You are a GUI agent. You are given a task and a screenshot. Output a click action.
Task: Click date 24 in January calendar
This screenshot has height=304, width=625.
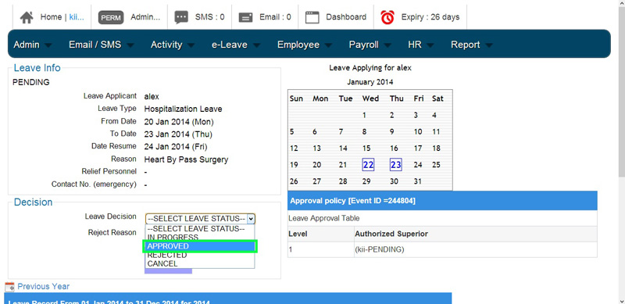click(x=418, y=165)
